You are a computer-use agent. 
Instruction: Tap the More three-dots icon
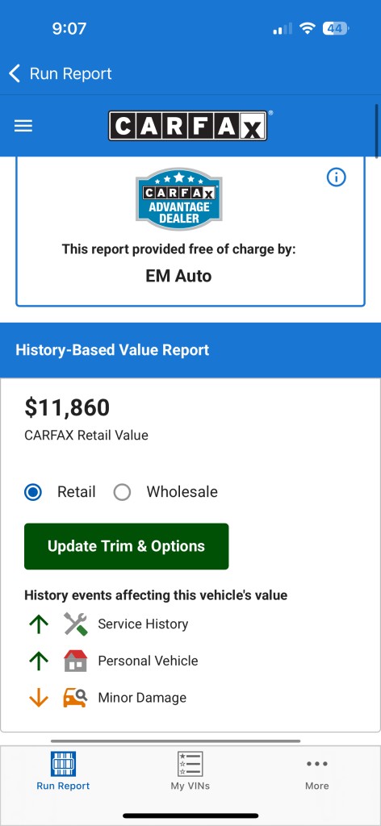coord(316,764)
